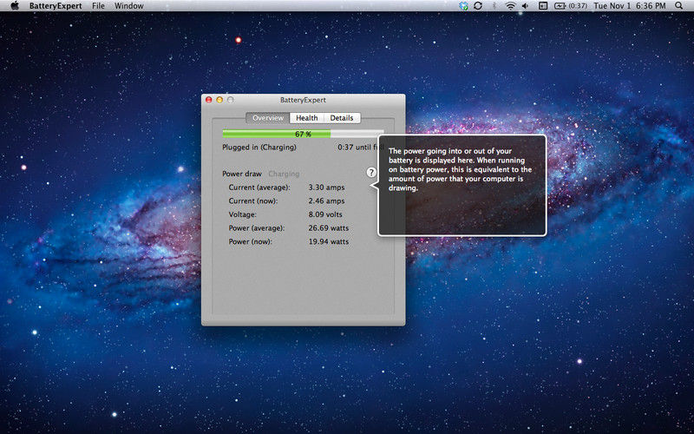Select the 2.46 amps value
The height and width of the screenshot is (434, 694).
pos(327,201)
